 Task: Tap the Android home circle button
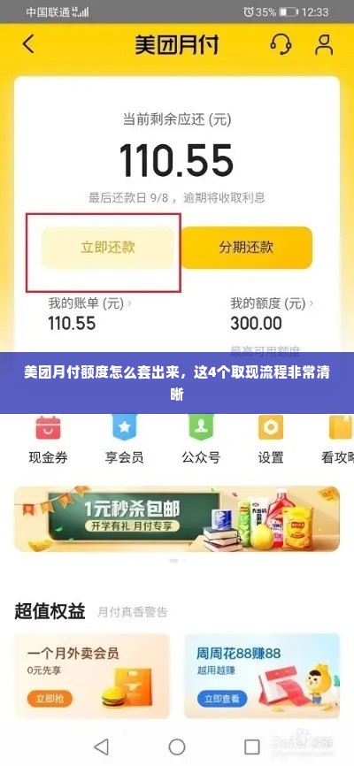pos(177,747)
